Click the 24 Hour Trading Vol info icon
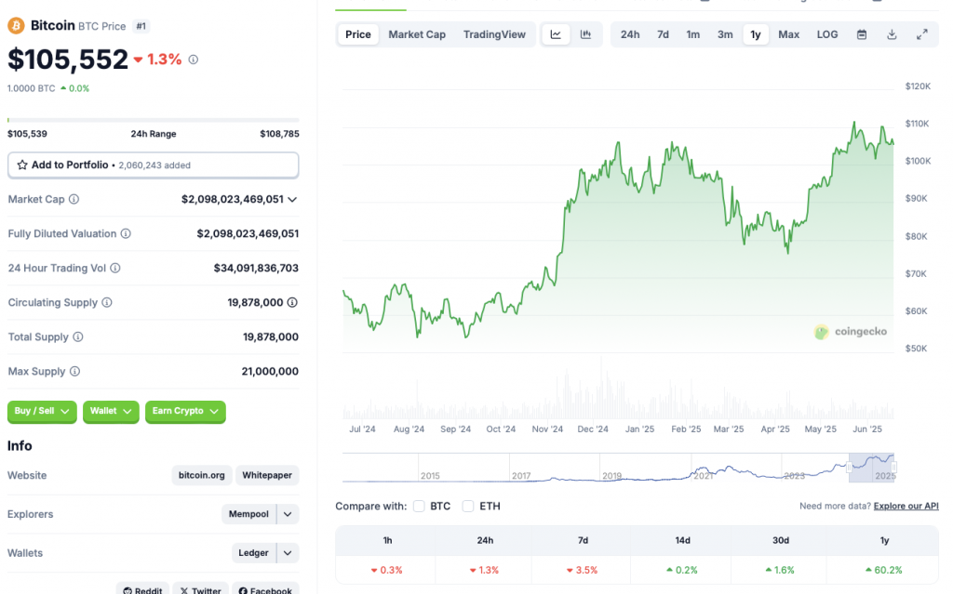The image size is (953, 594). tap(114, 268)
